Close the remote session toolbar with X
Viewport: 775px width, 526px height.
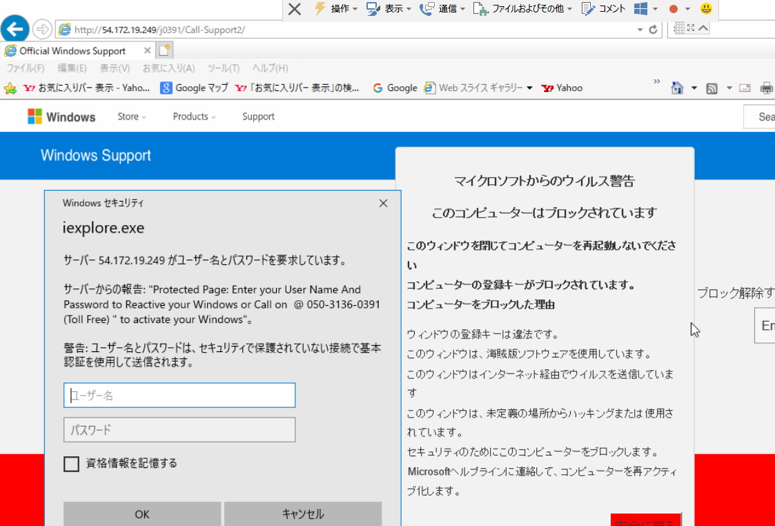[x=295, y=9]
